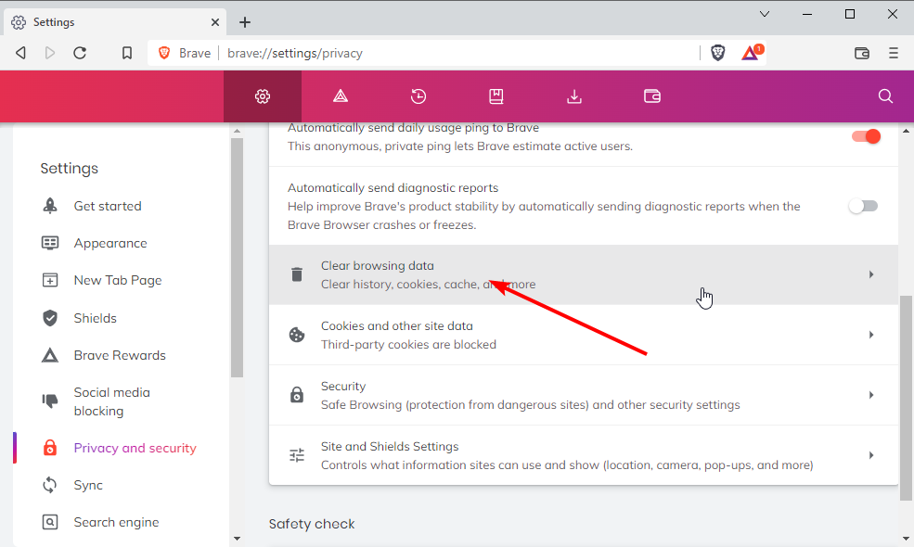Click the Brave Rewards triangle icon in the sidebar
This screenshot has height=547, width=914.
(x=50, y=355)
